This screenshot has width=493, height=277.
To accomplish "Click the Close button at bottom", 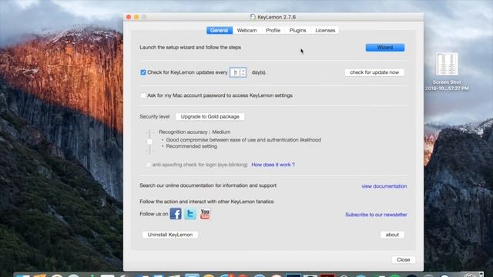I will click(x=404, y=260).
